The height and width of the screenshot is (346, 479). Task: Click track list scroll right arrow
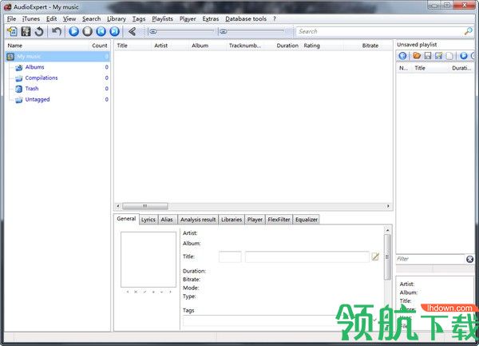coord(388,206)
